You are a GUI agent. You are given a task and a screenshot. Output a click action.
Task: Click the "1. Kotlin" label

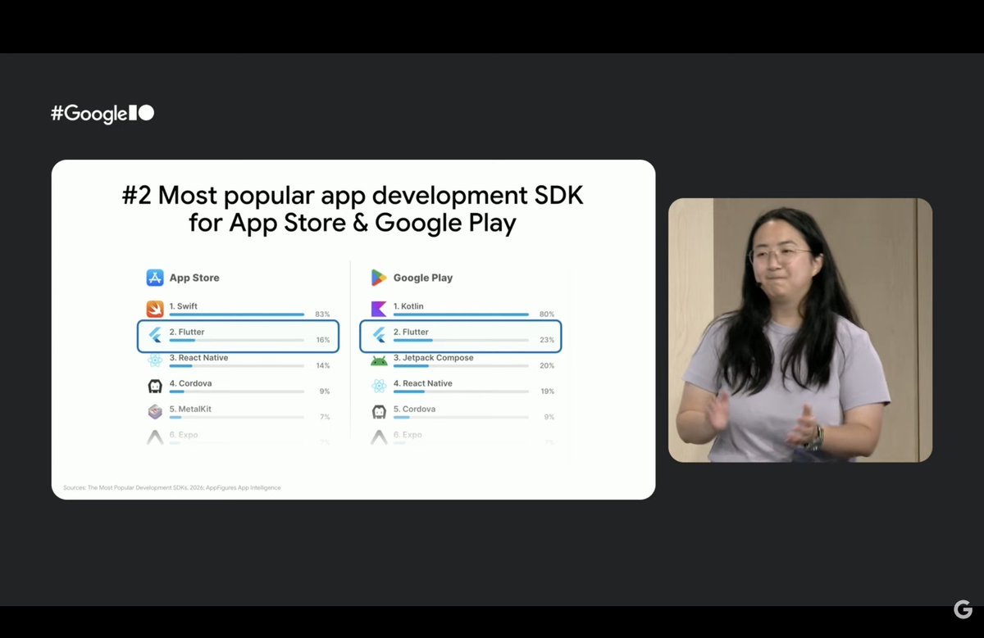coord(408,306)
